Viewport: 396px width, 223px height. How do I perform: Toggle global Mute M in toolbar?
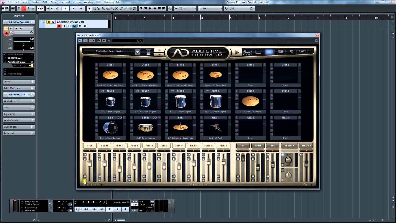pyautogui.click(x=19, y=8)
